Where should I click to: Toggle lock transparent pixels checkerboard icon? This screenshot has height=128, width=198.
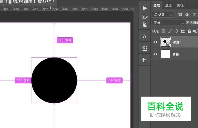coord(163,31)
